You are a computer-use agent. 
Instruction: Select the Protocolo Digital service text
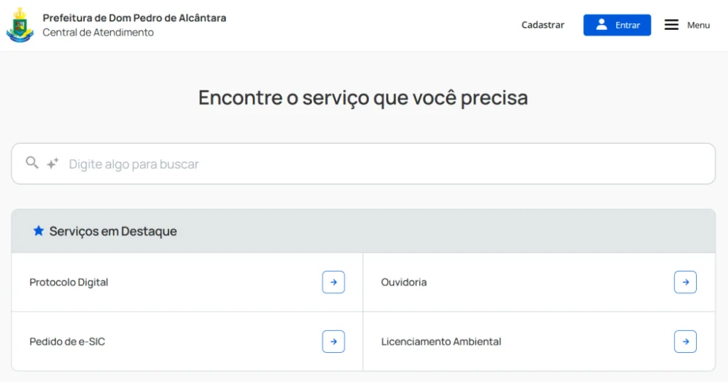tap(69, 282)
